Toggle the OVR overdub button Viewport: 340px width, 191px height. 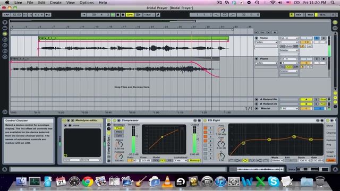130,15
